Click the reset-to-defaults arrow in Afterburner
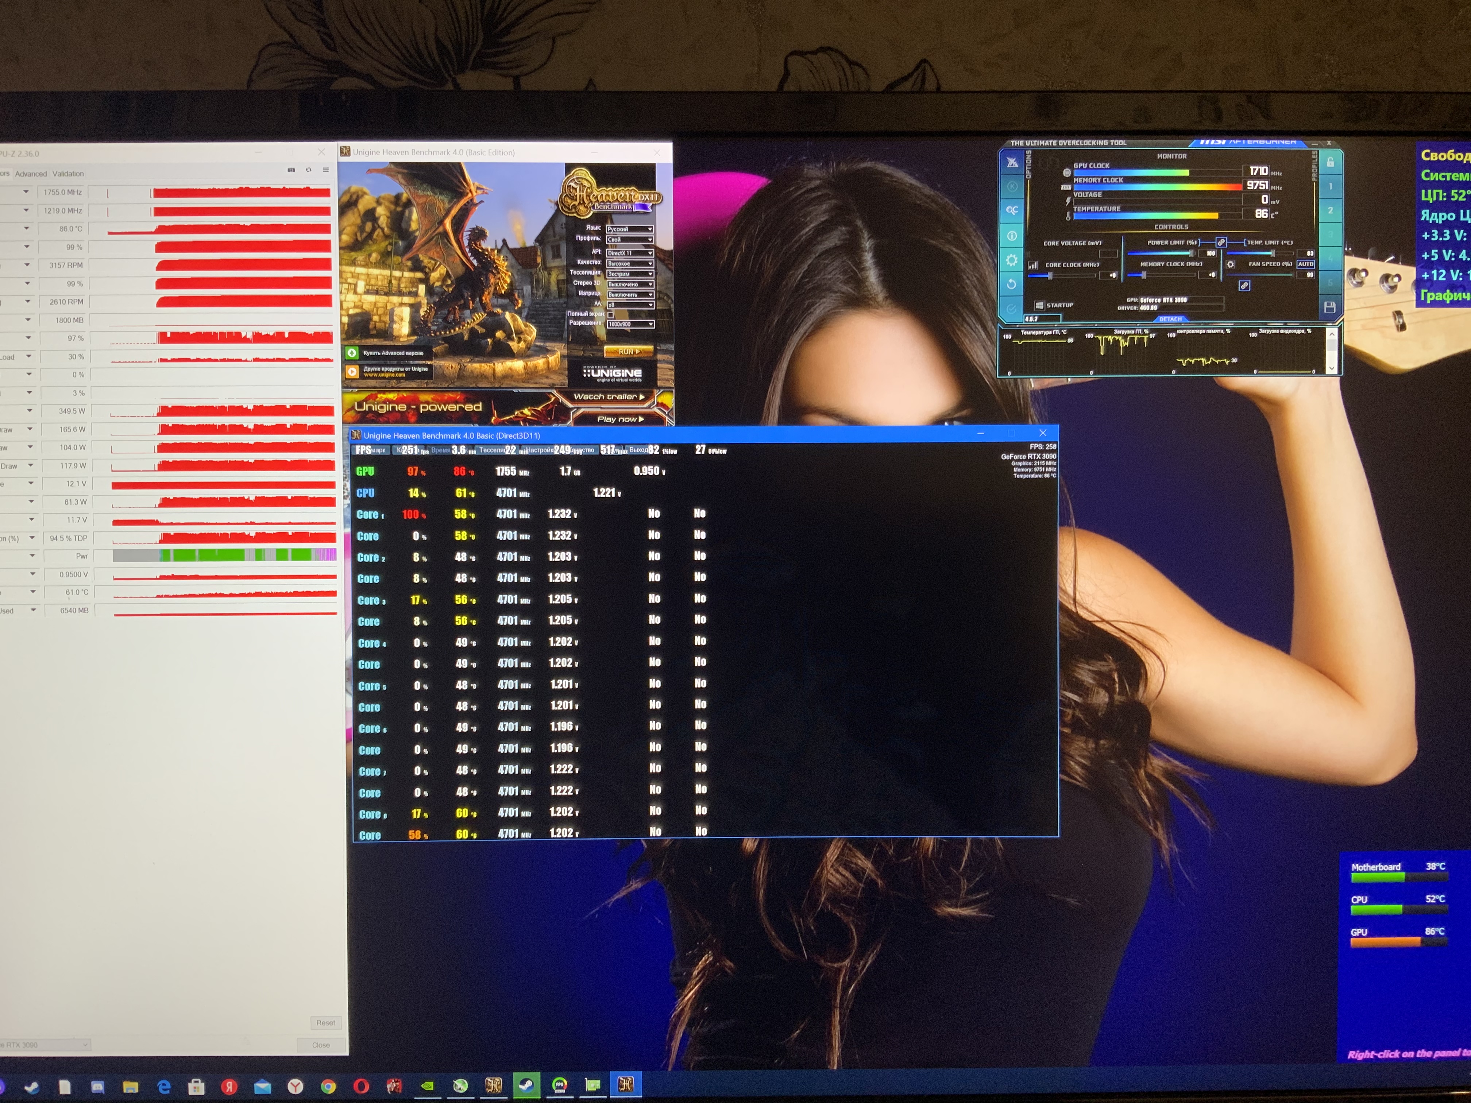1471x1103 pixels. point(1011,284)
